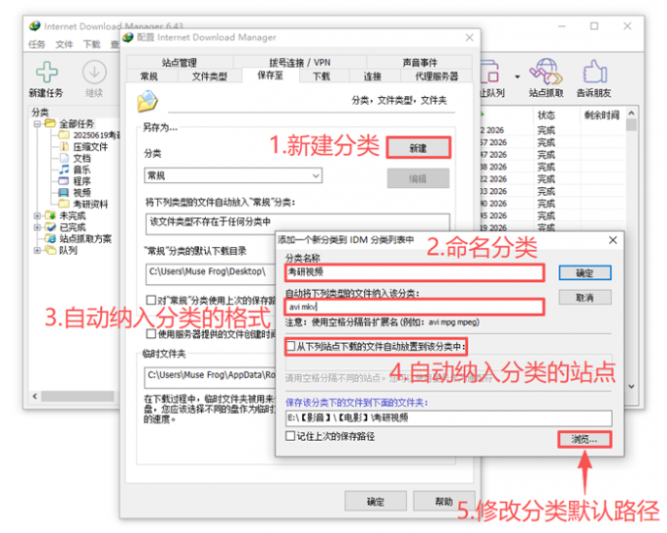The image size is (667, 533).
Task: Select the 程序 program category
Action: pyautogui.click(x=81, y=181)
